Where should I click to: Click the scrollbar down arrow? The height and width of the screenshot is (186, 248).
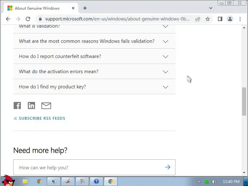click(244, 173)
